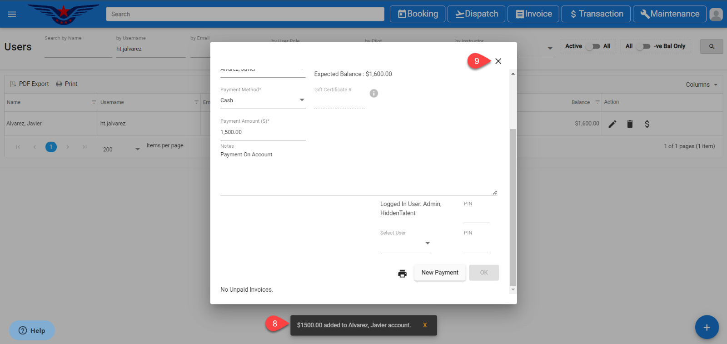The height and width of the screenshot is (344, 727).
Task: Click the printer icon in payment dialog
Action: point(402,273)
